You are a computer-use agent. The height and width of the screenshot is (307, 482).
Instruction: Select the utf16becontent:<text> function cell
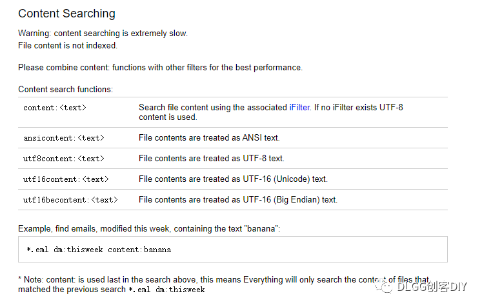(x=70, y=200)
